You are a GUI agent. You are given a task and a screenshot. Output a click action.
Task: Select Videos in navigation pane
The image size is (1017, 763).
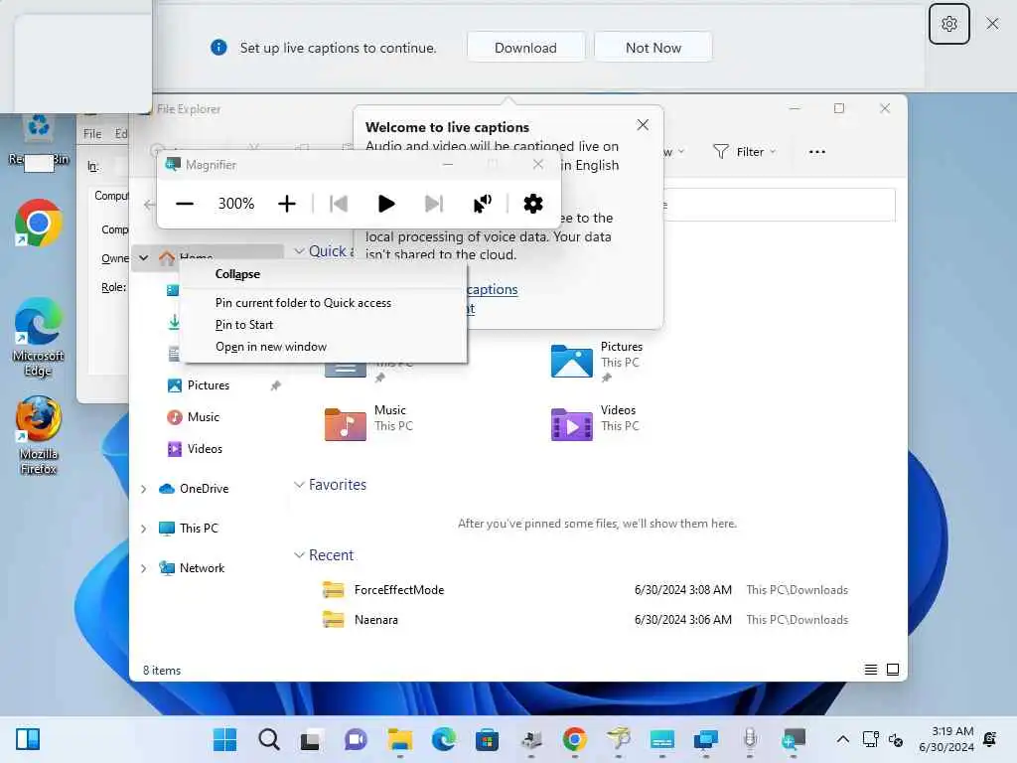(205, 449)
